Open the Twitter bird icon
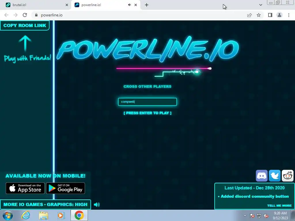 [x=275, y=176]
